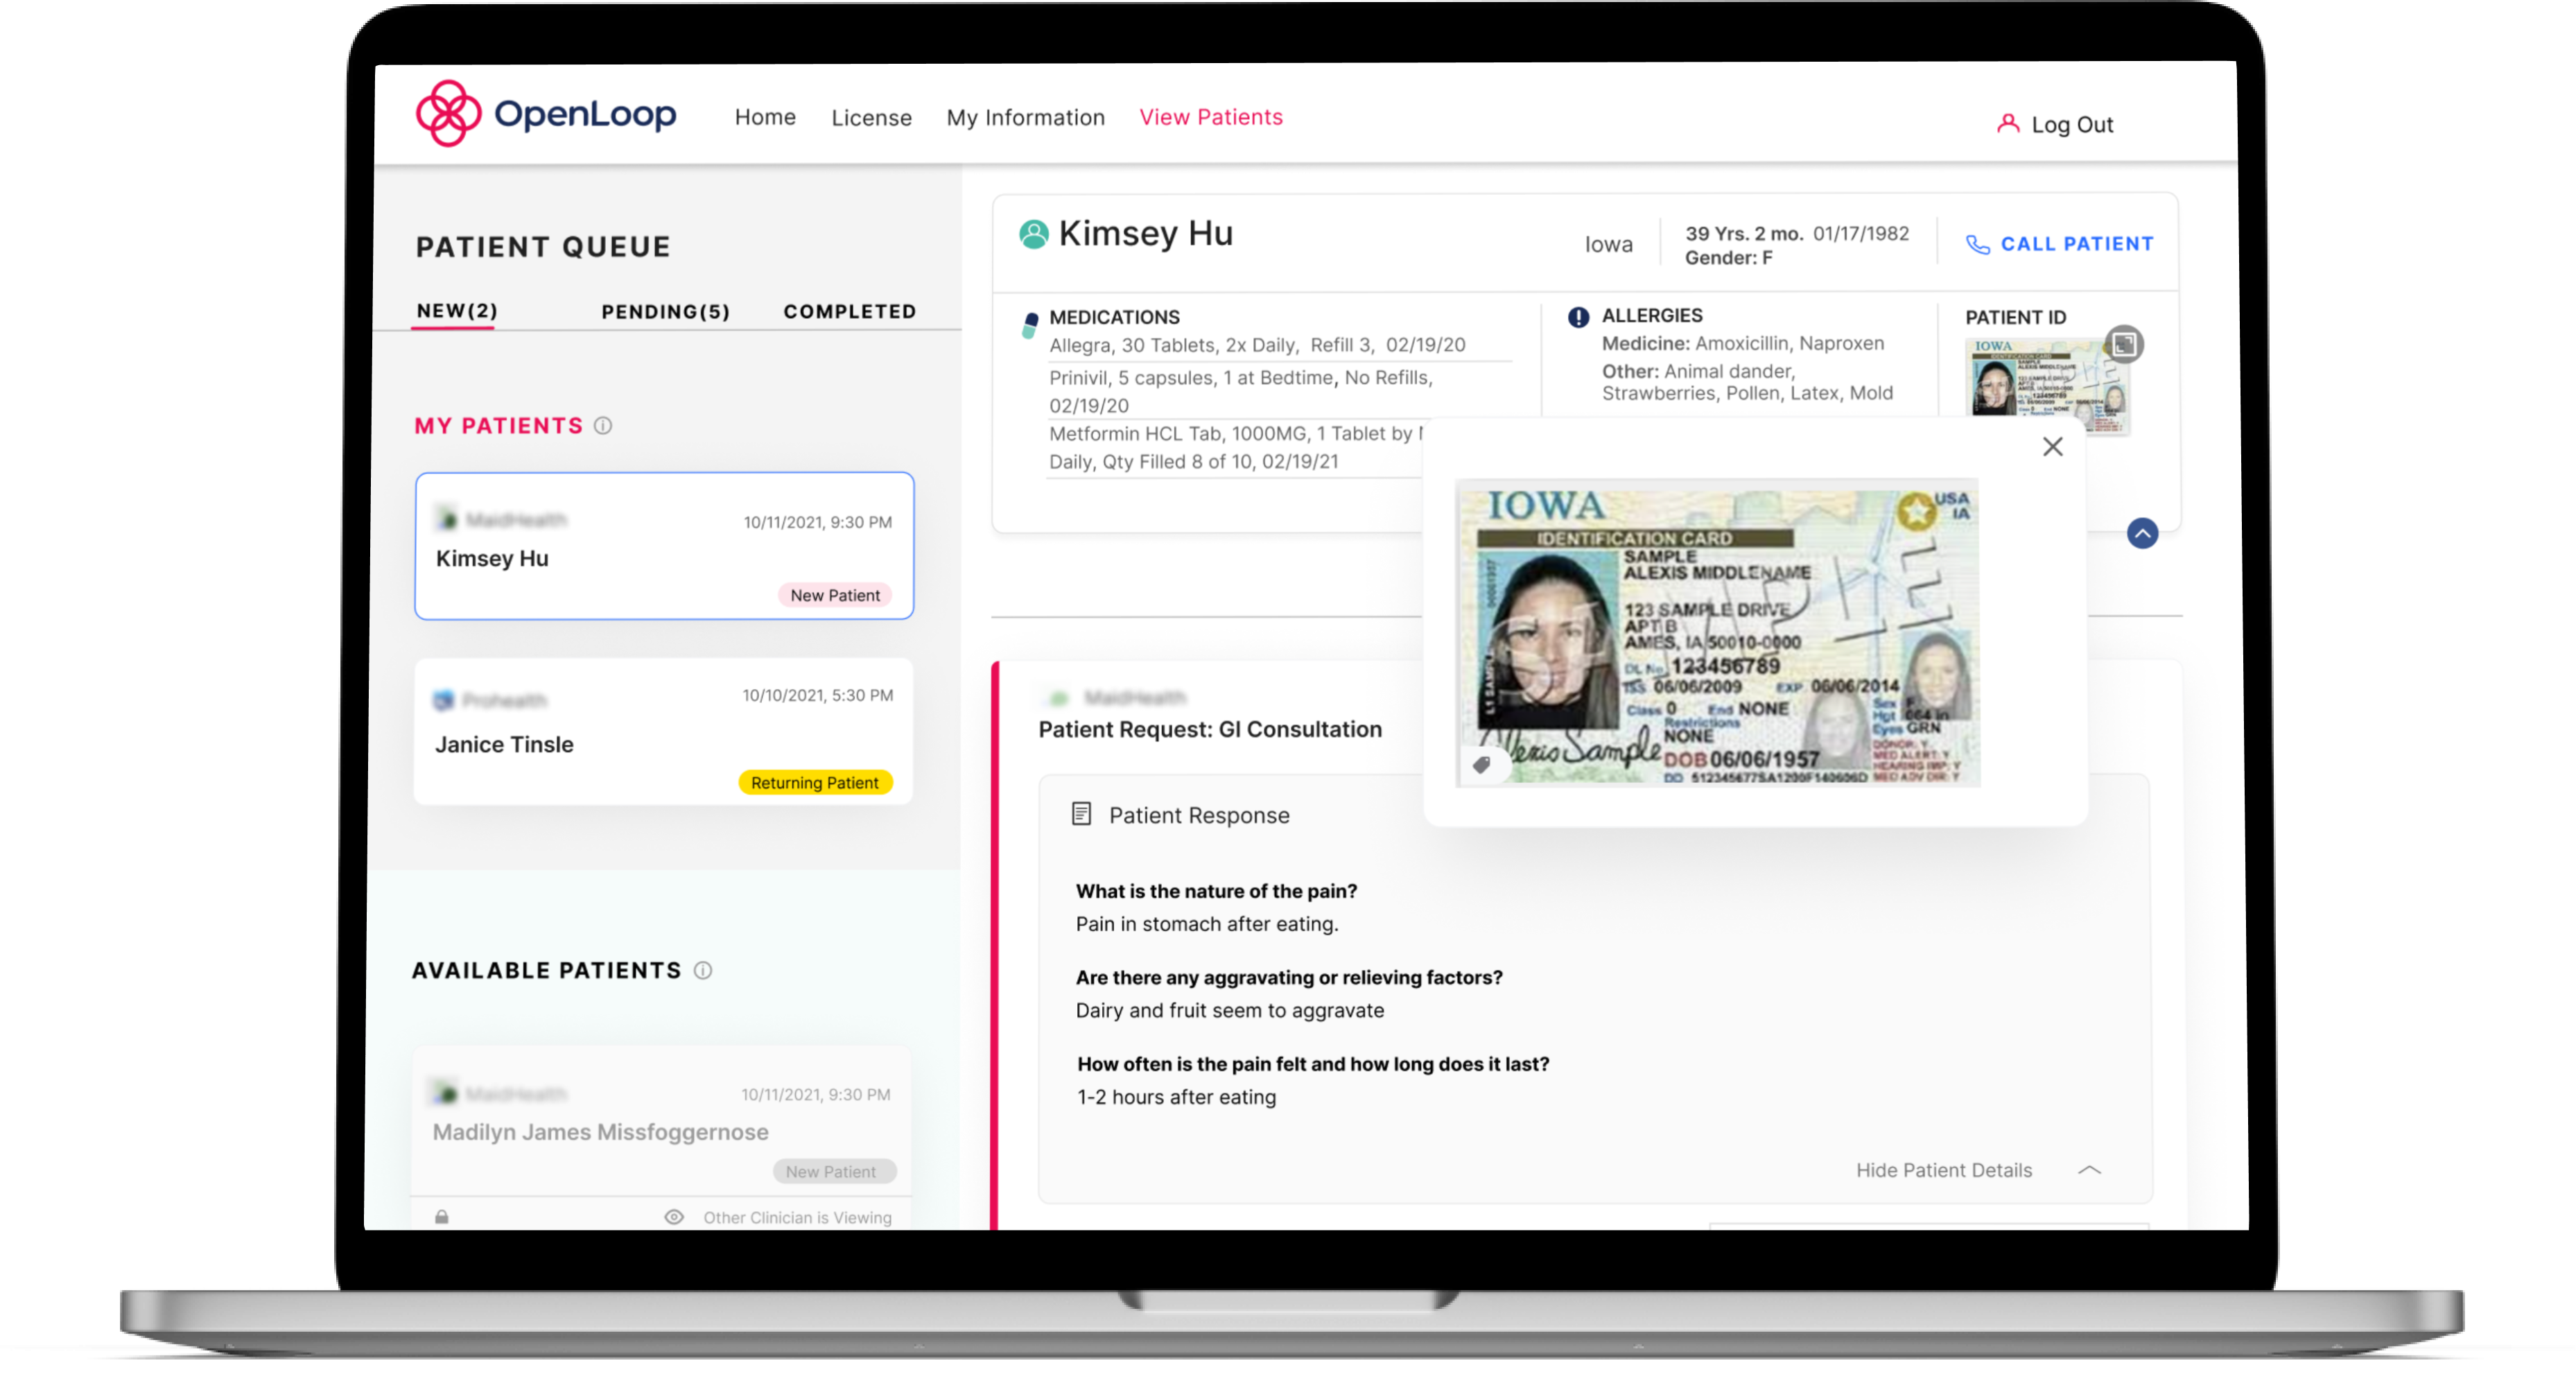This screenshot has height=1379, width=2576.
Task: Open the Home menu item
Action: [x=765, y=117]
